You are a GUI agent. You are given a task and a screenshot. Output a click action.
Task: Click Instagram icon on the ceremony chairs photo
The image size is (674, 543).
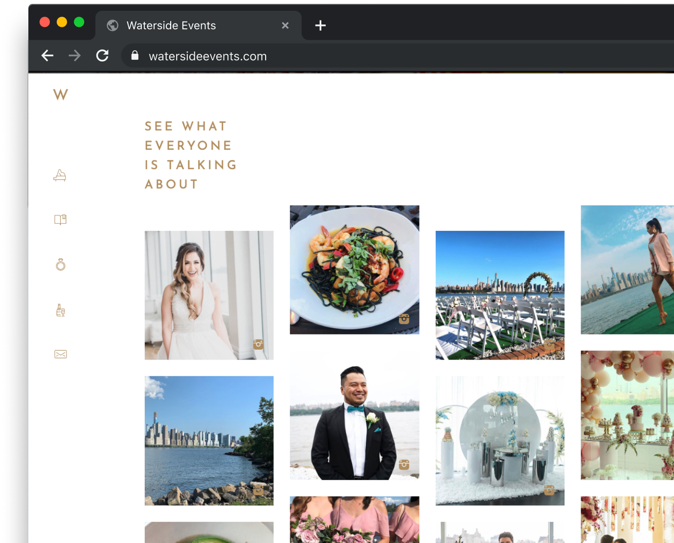(x=549, y=344)
